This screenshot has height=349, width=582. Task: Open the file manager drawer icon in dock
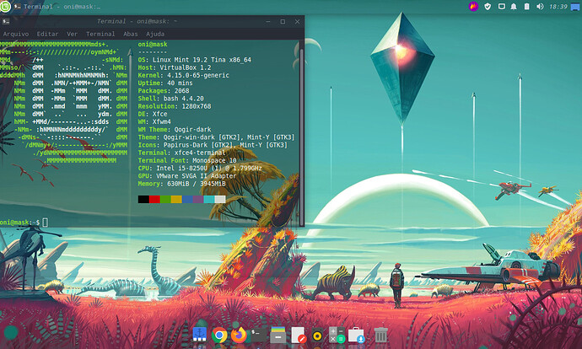(278, 335)
